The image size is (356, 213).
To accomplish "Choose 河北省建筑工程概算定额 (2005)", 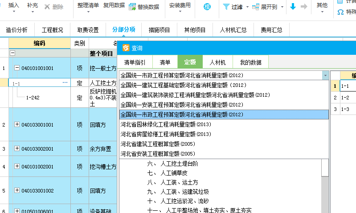I will [224, 144].
